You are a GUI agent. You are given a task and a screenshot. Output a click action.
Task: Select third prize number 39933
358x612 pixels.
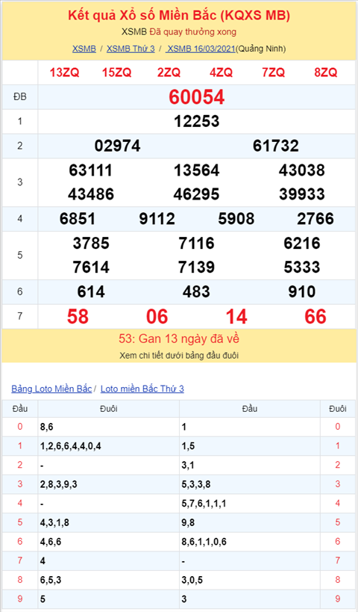pos(302,194)
